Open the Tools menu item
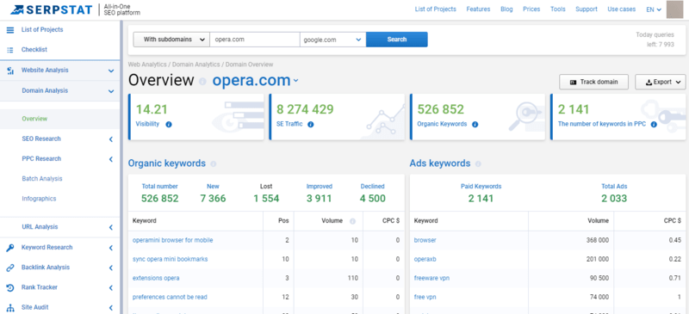689x314 pixels. point(558,9)
